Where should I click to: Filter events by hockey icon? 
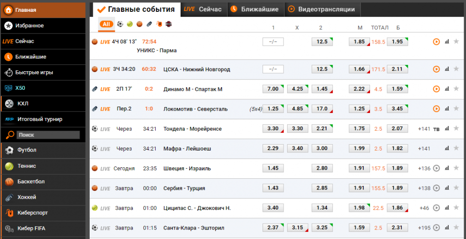point(149,24)
